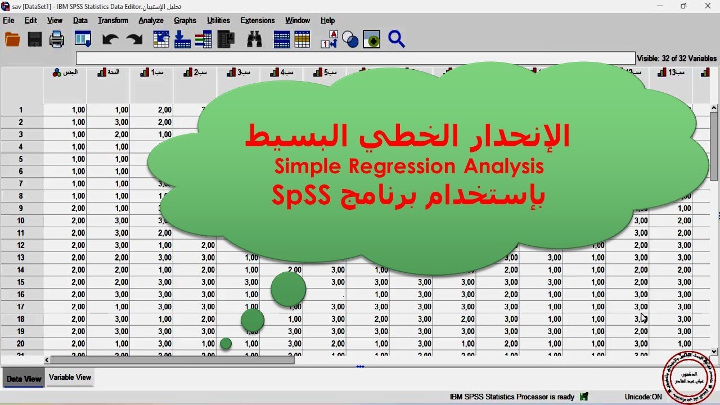Insert variable toolbar icon

pyautogui.click(x=302, y=39)
